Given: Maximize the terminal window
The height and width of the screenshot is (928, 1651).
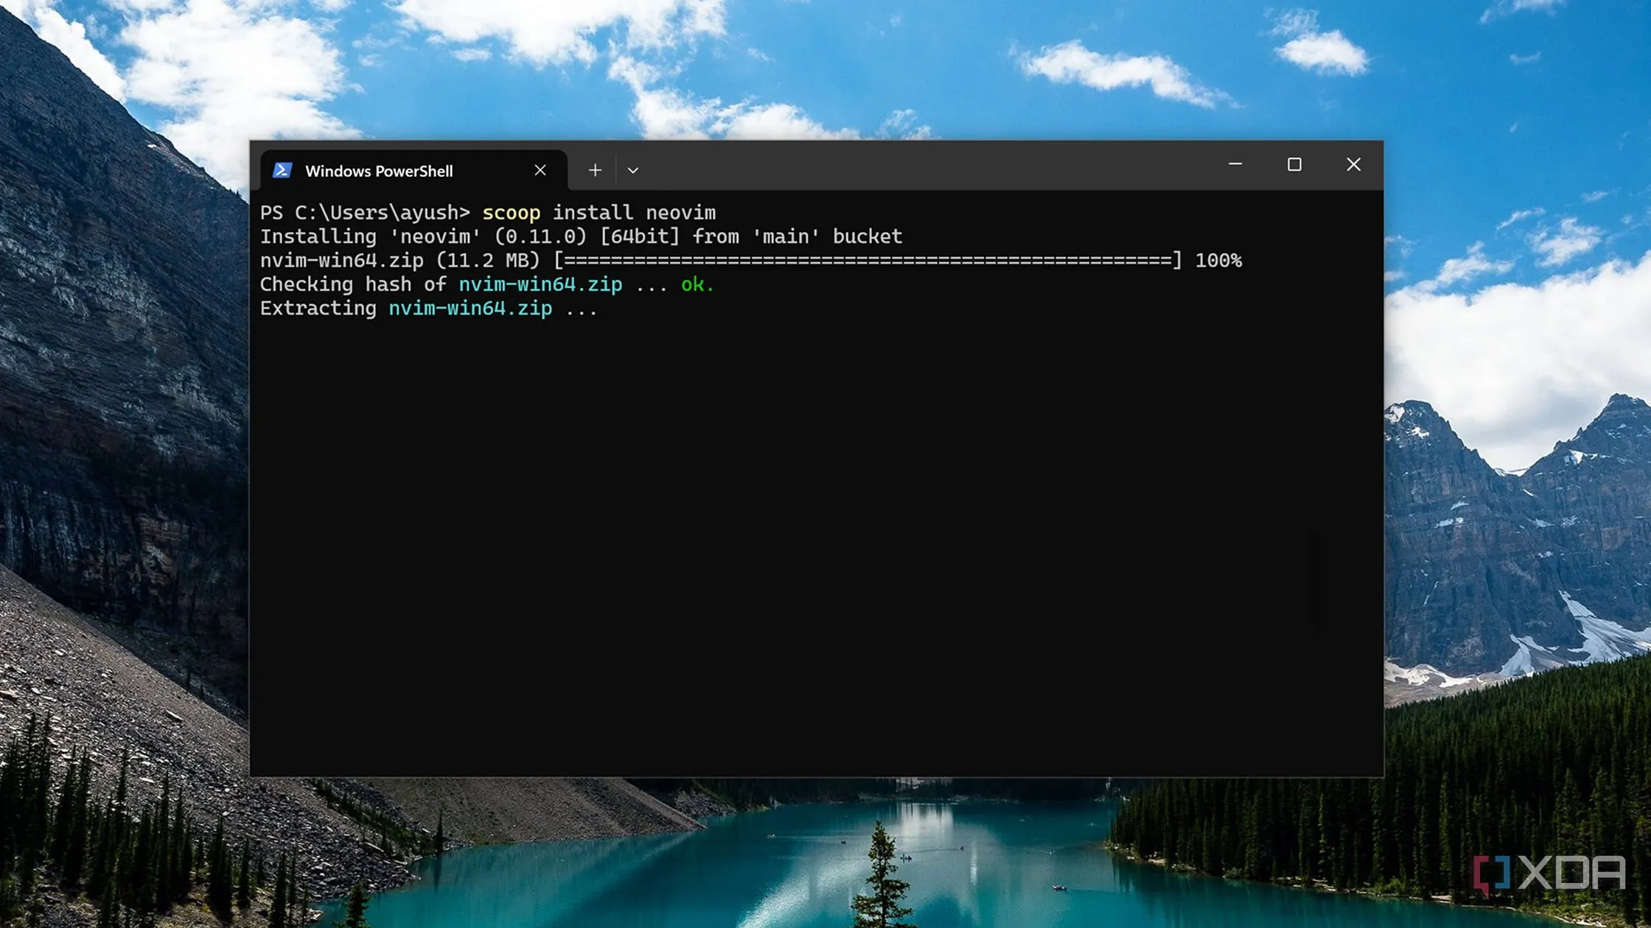Looking at the screenshot, I should click(1294, 164).
